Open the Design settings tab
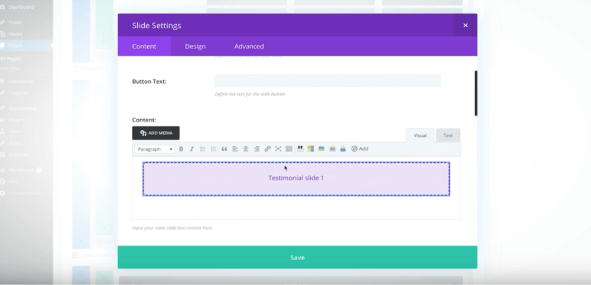This screenshot has width=591, height=285. click(195, 46)
